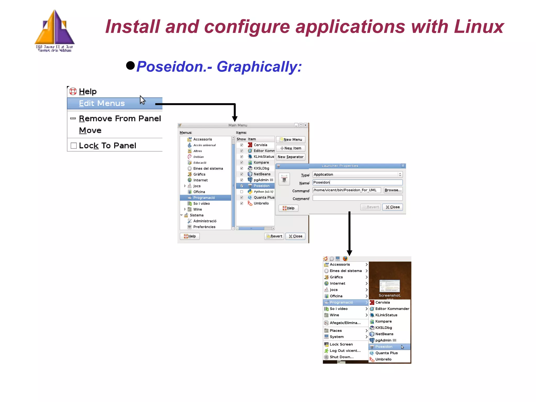Image resolution: width=536 pixels, height=402 pixels.
Task: Collapse the Sistema tree node
Action: 181,215
